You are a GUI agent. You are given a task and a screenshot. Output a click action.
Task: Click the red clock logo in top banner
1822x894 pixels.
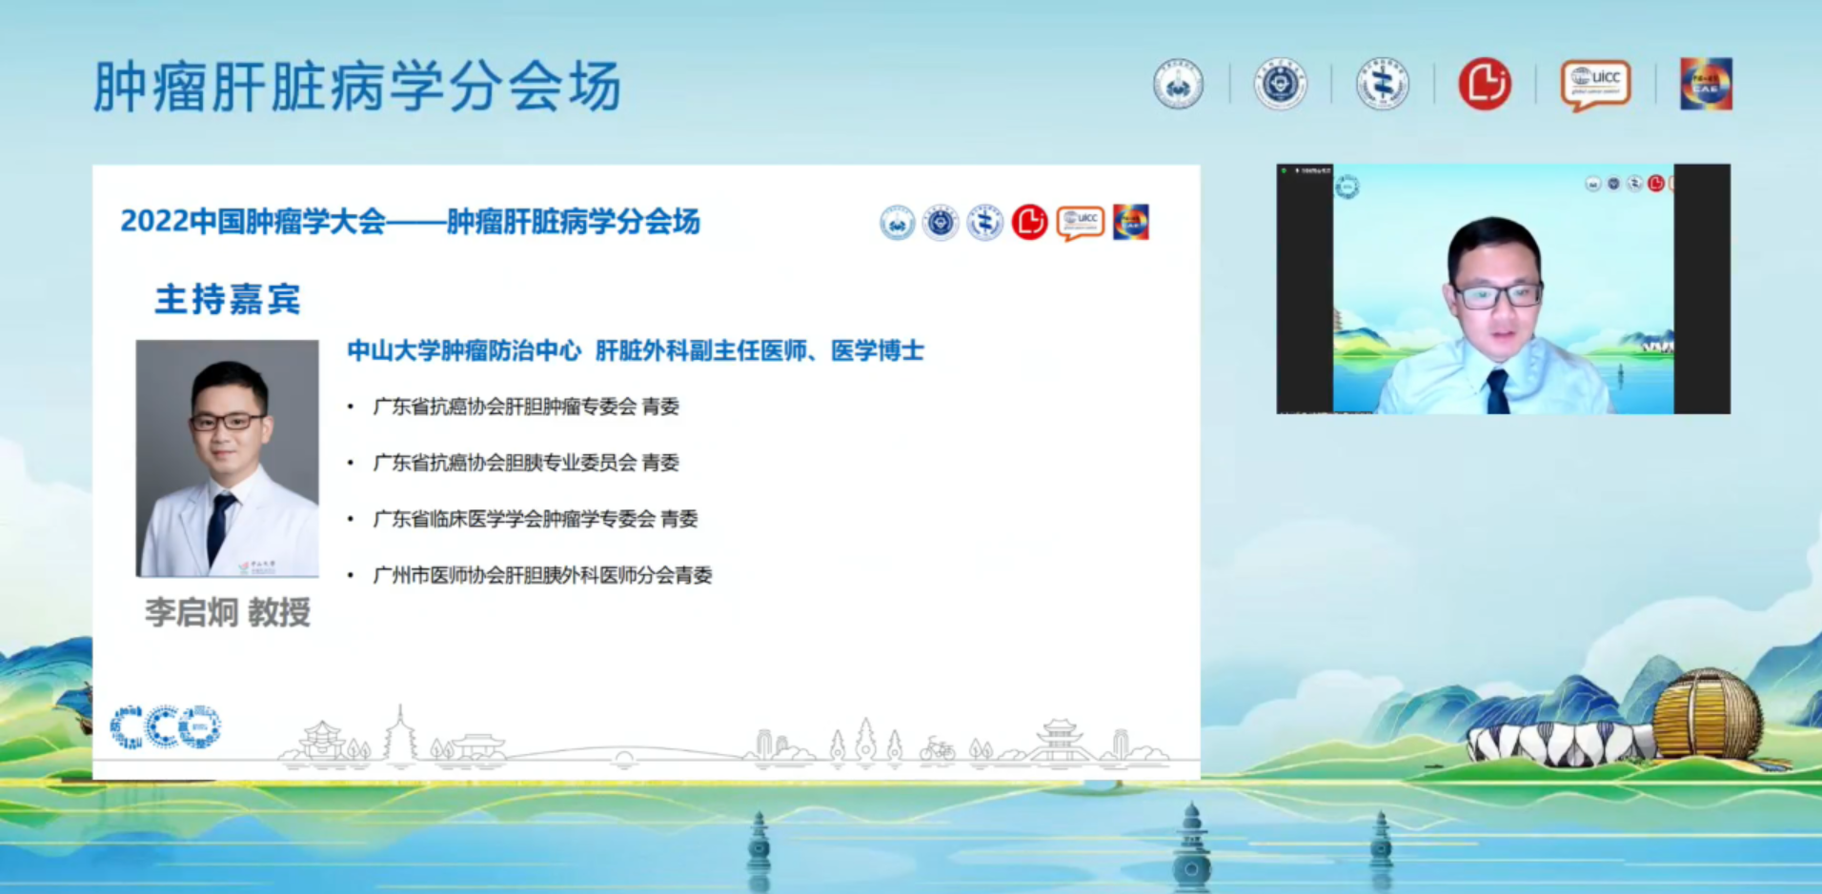1484,85
